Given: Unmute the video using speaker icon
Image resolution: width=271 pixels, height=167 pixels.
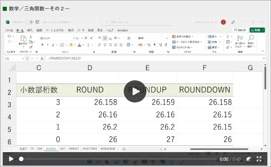Looking at the screenshot, I should coord(249,159).
